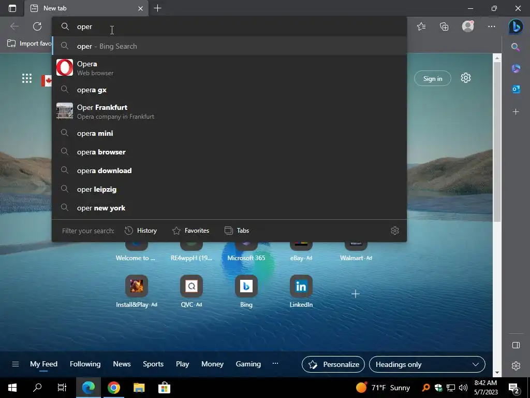Open the Collections icon in toolbar
Viewport: 530px width, 398px height.
click(x=444, y=26)
